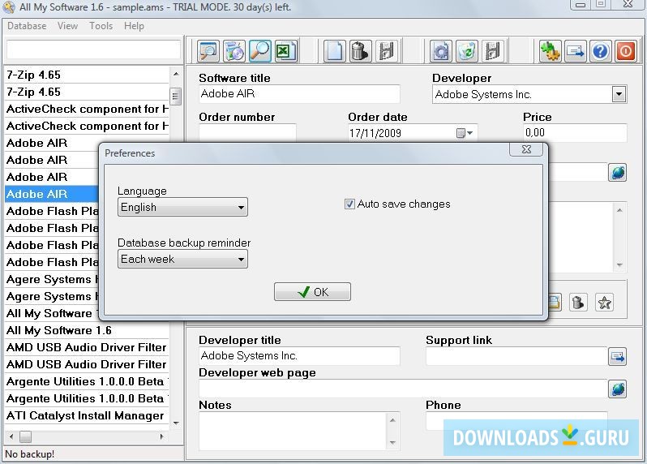Open the Tools menu
Image resolution: width=647 pixels, height=464 pixels.
pyautogui.click(x=101, y=26)
